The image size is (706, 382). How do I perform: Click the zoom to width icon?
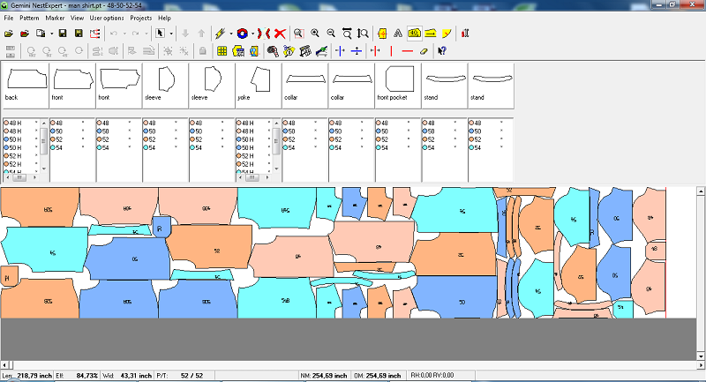pos(347,34)
